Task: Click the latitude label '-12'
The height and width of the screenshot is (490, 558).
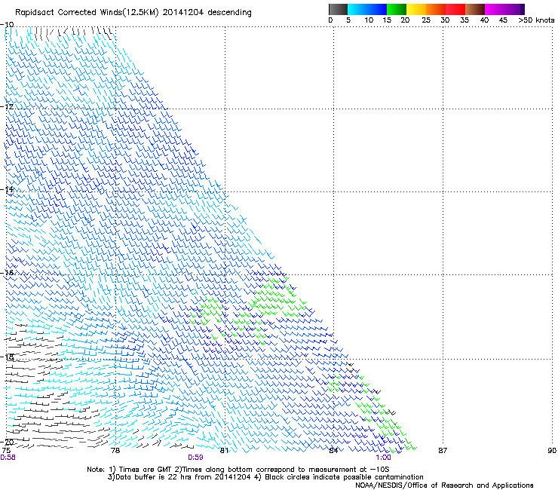Action: (7, 107)
